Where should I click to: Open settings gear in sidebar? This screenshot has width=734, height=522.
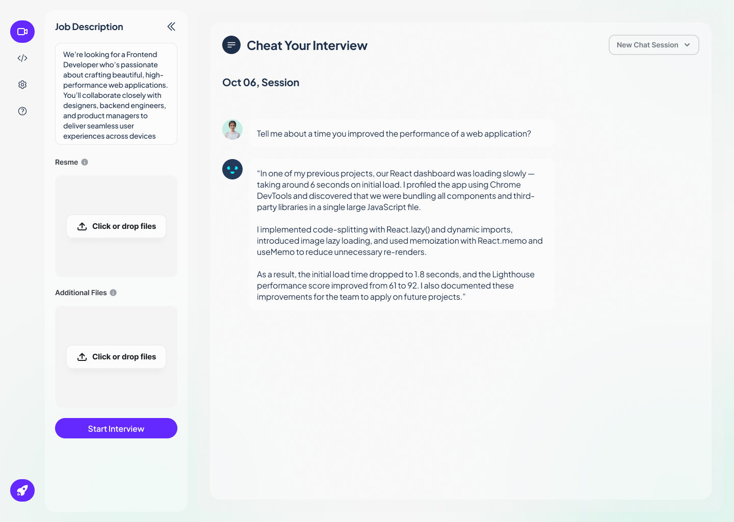pyautogui.click(x=22, y=85)
